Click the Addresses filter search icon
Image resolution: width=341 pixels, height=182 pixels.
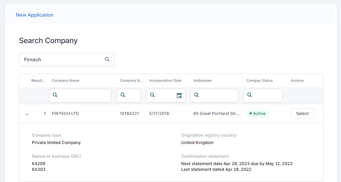pos(197,95)
